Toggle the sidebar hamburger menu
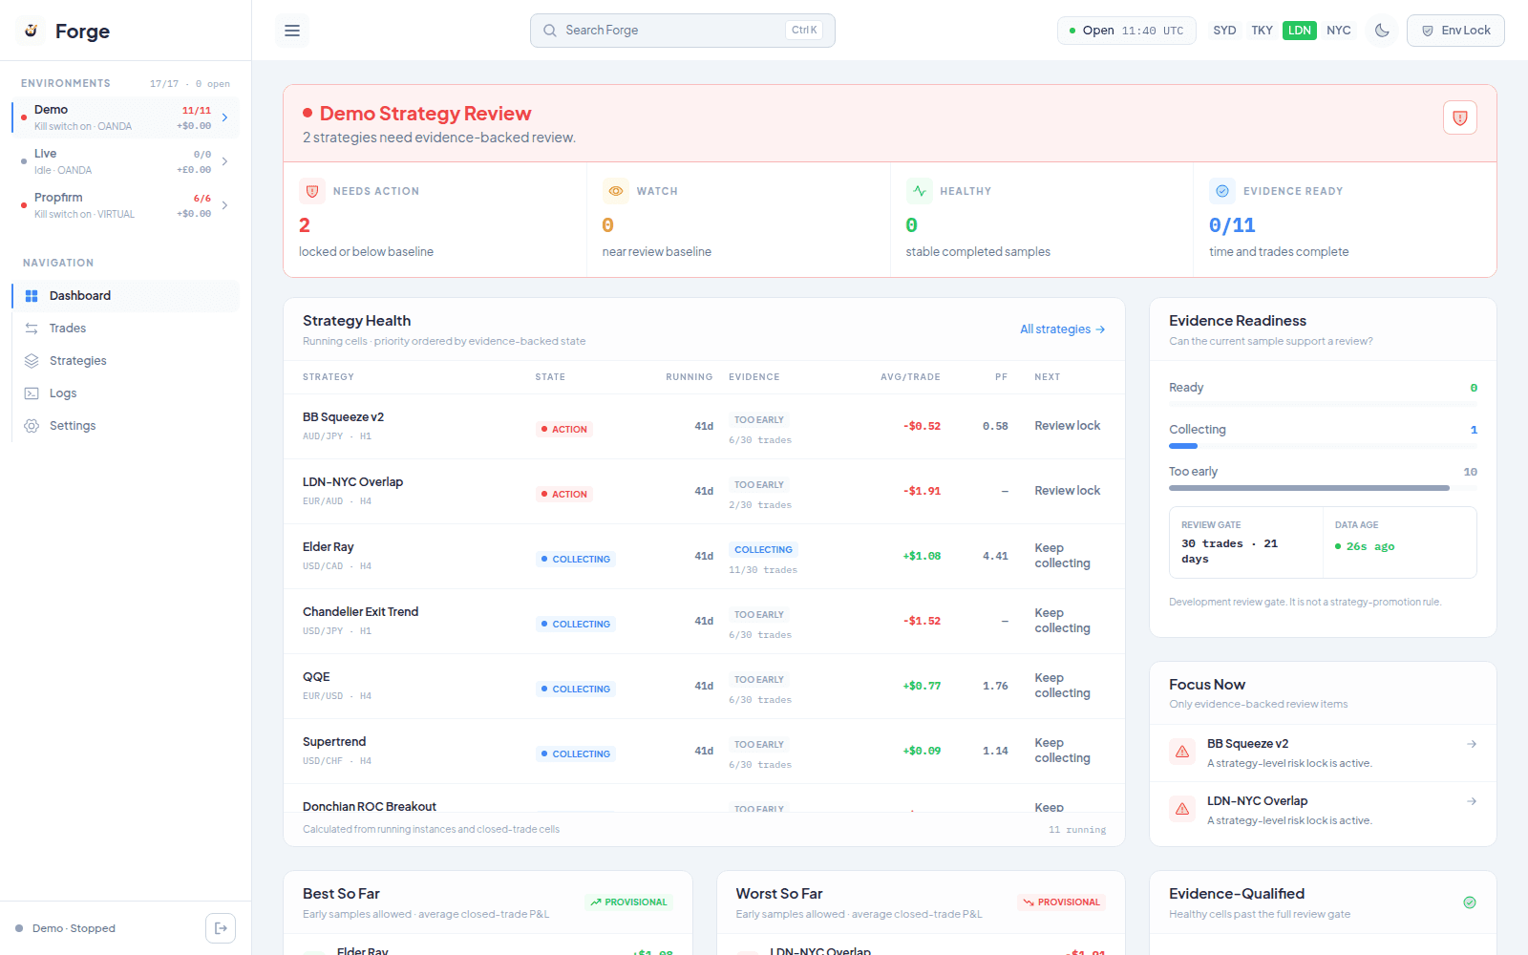Image resolution: width=1528 pixels, height=955 pixels. (x=292, y=31)
